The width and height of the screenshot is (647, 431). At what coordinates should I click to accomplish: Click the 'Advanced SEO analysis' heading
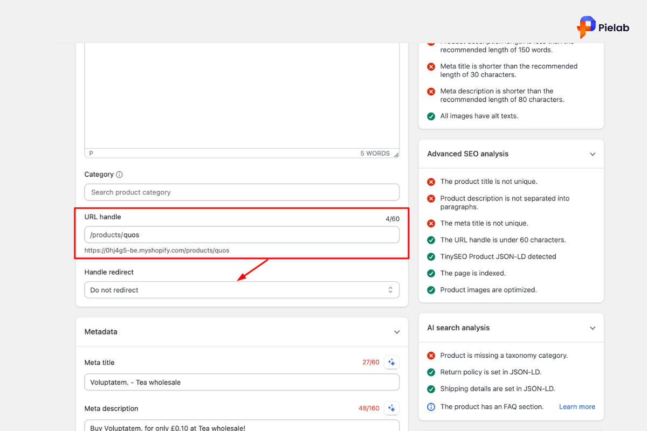[468, 154]
